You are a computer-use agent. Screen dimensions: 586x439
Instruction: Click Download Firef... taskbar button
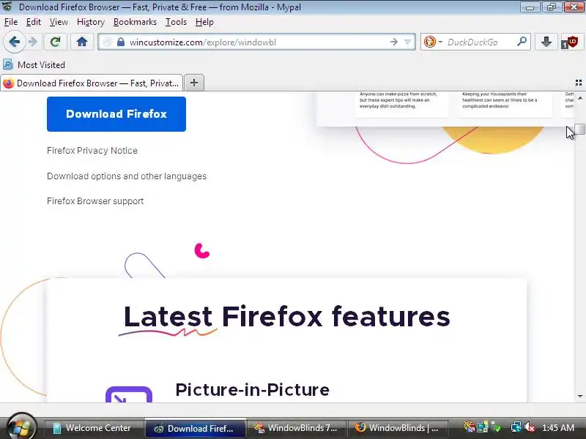[x=195, y=428]
